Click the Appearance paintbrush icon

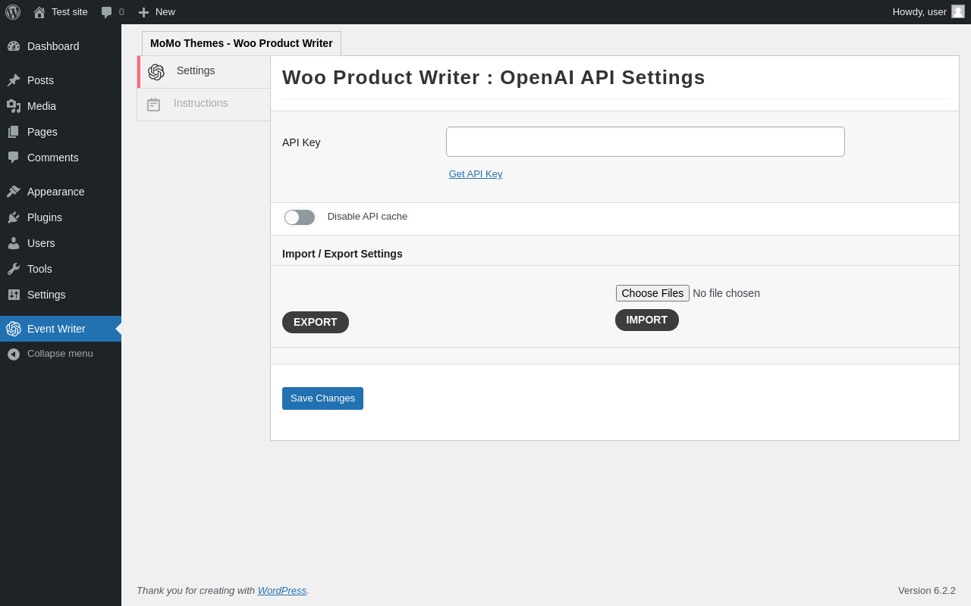(x=14, y=192)
